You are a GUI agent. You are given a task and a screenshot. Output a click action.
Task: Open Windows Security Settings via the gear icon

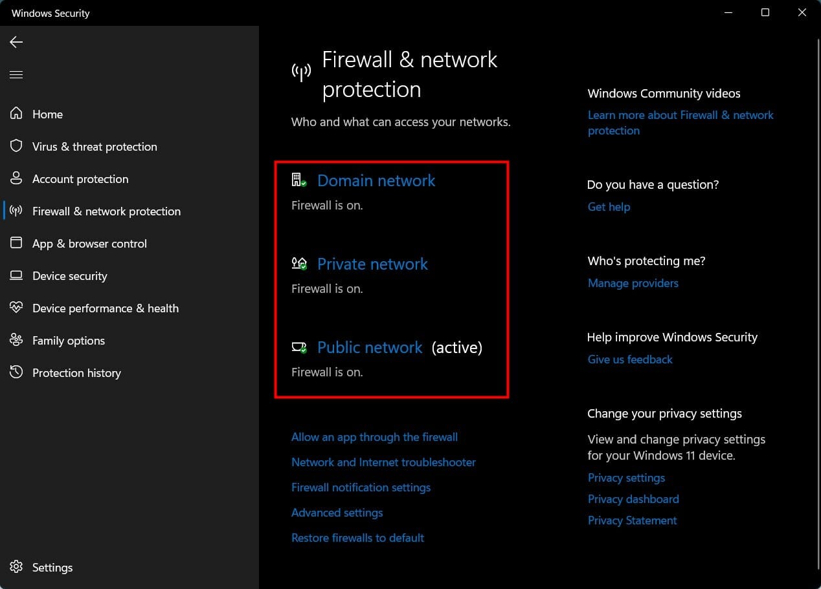pyautogui.click(x=16, y=567)
